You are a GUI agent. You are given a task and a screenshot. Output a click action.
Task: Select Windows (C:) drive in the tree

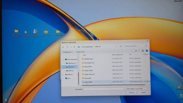click(71, 63)
